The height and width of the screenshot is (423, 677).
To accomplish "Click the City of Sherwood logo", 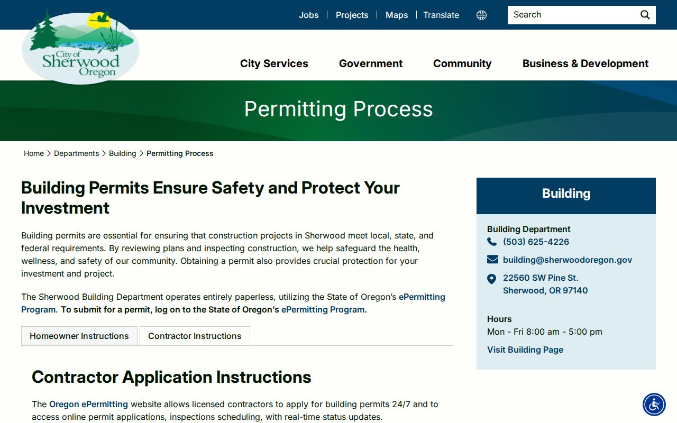I will point(80,47).
